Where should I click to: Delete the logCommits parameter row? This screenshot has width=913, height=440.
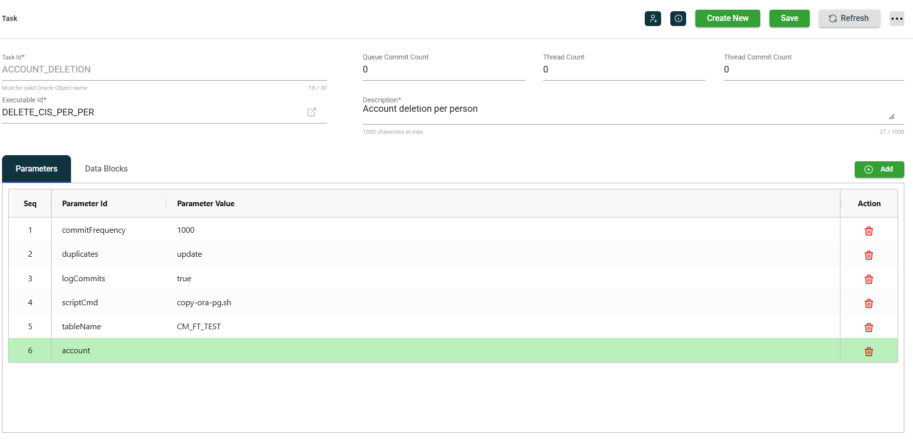[869, 279]
